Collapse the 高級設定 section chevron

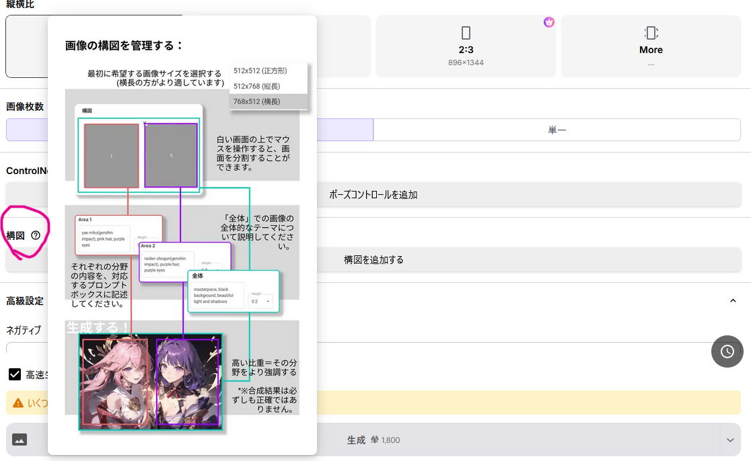point(733,301)
